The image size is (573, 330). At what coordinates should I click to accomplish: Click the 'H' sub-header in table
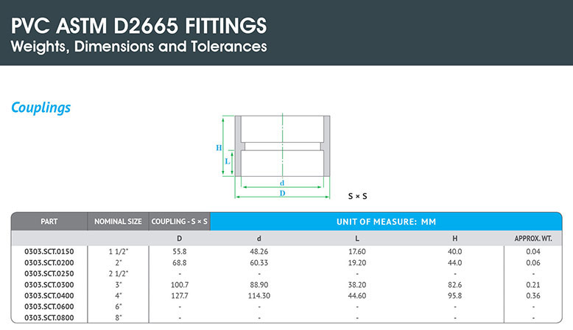pos(455,239)
